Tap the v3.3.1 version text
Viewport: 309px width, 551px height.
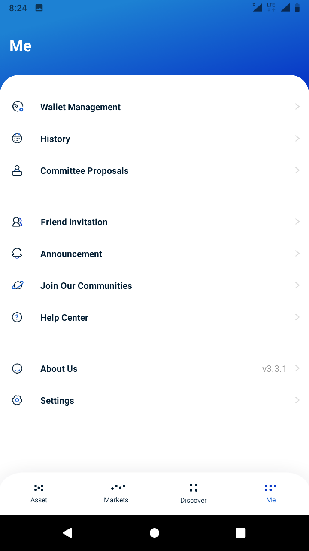(274, 369)
